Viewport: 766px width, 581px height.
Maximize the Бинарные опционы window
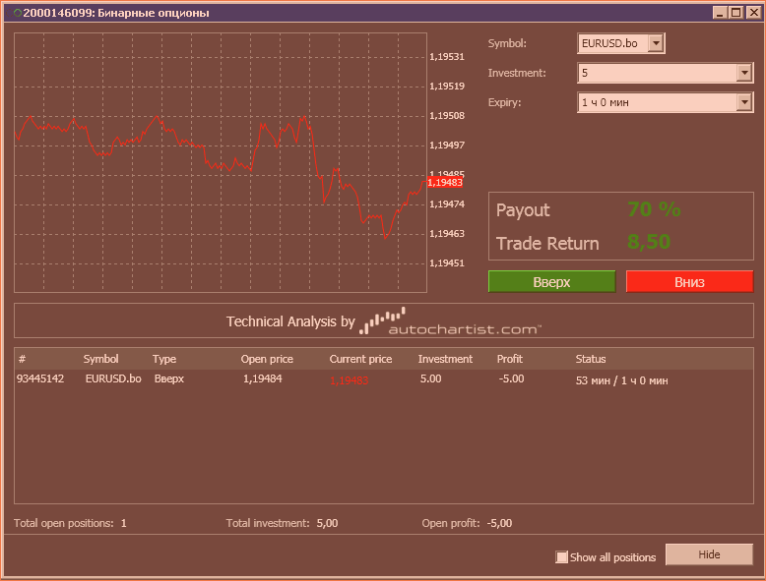coord(736,13)
